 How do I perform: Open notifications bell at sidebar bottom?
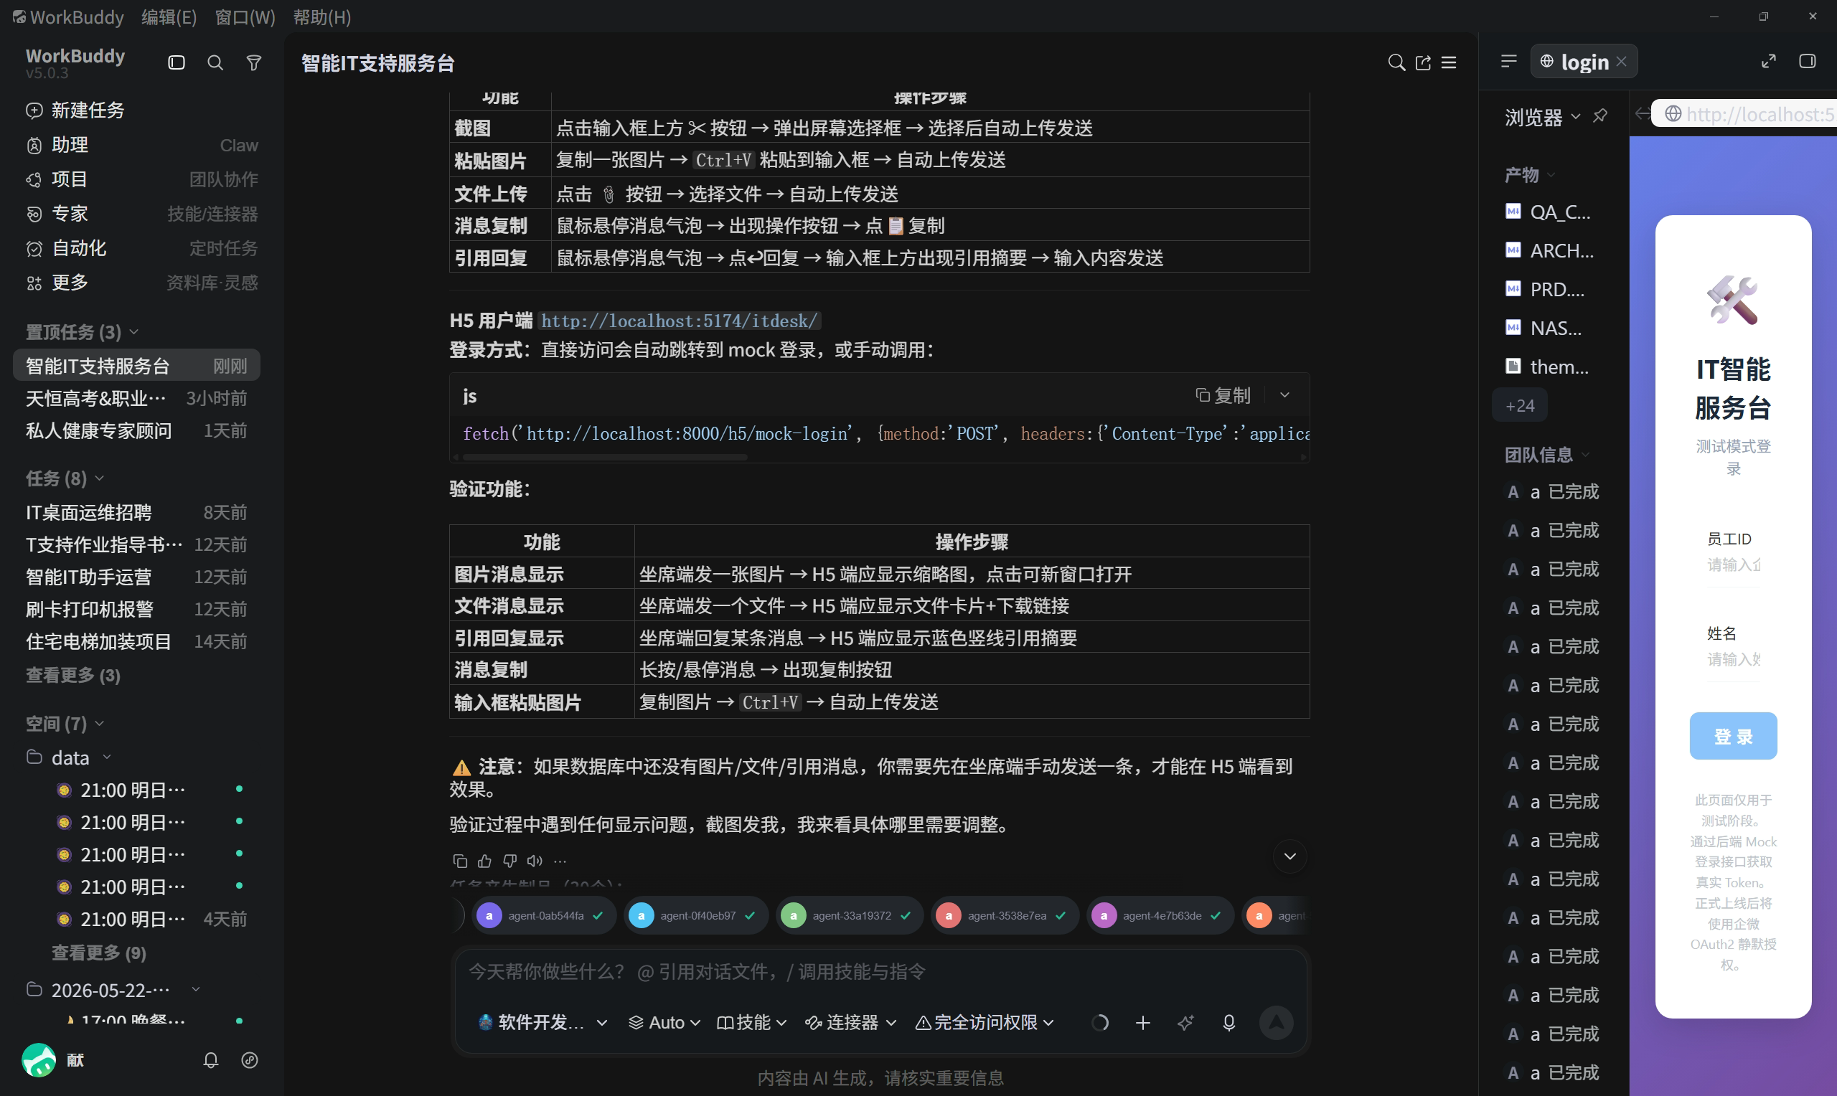coord(211,1060)
